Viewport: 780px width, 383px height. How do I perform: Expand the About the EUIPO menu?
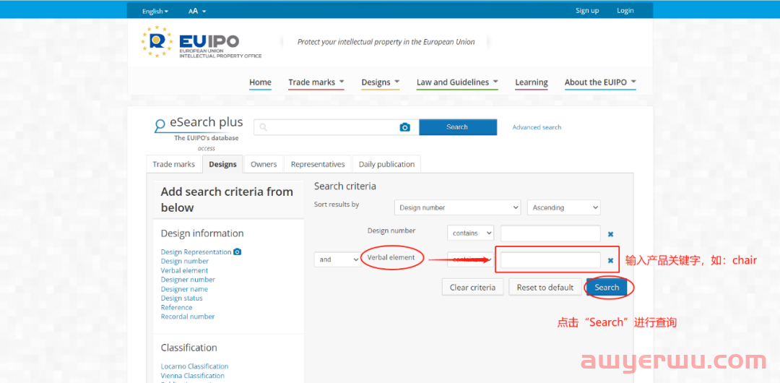[600, 82]
